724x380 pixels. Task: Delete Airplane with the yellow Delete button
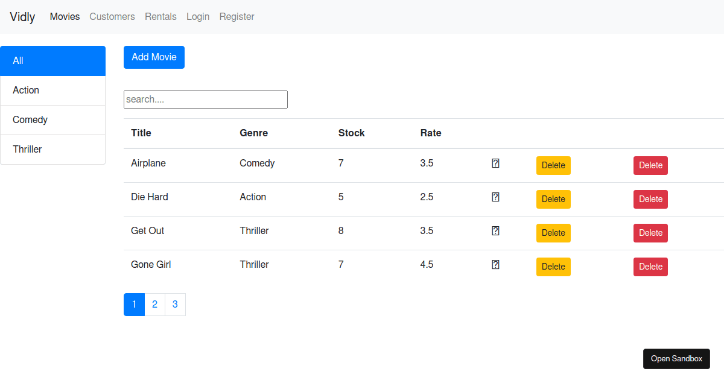[553, 165]
